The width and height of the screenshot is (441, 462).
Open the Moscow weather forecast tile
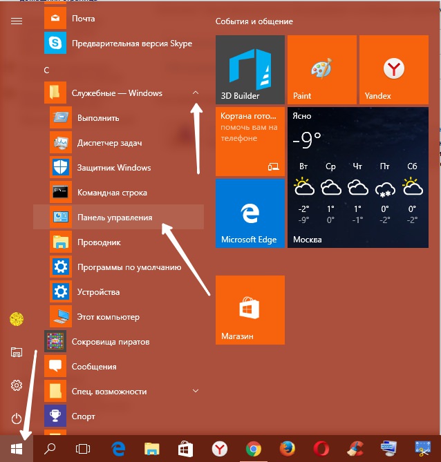357,177
